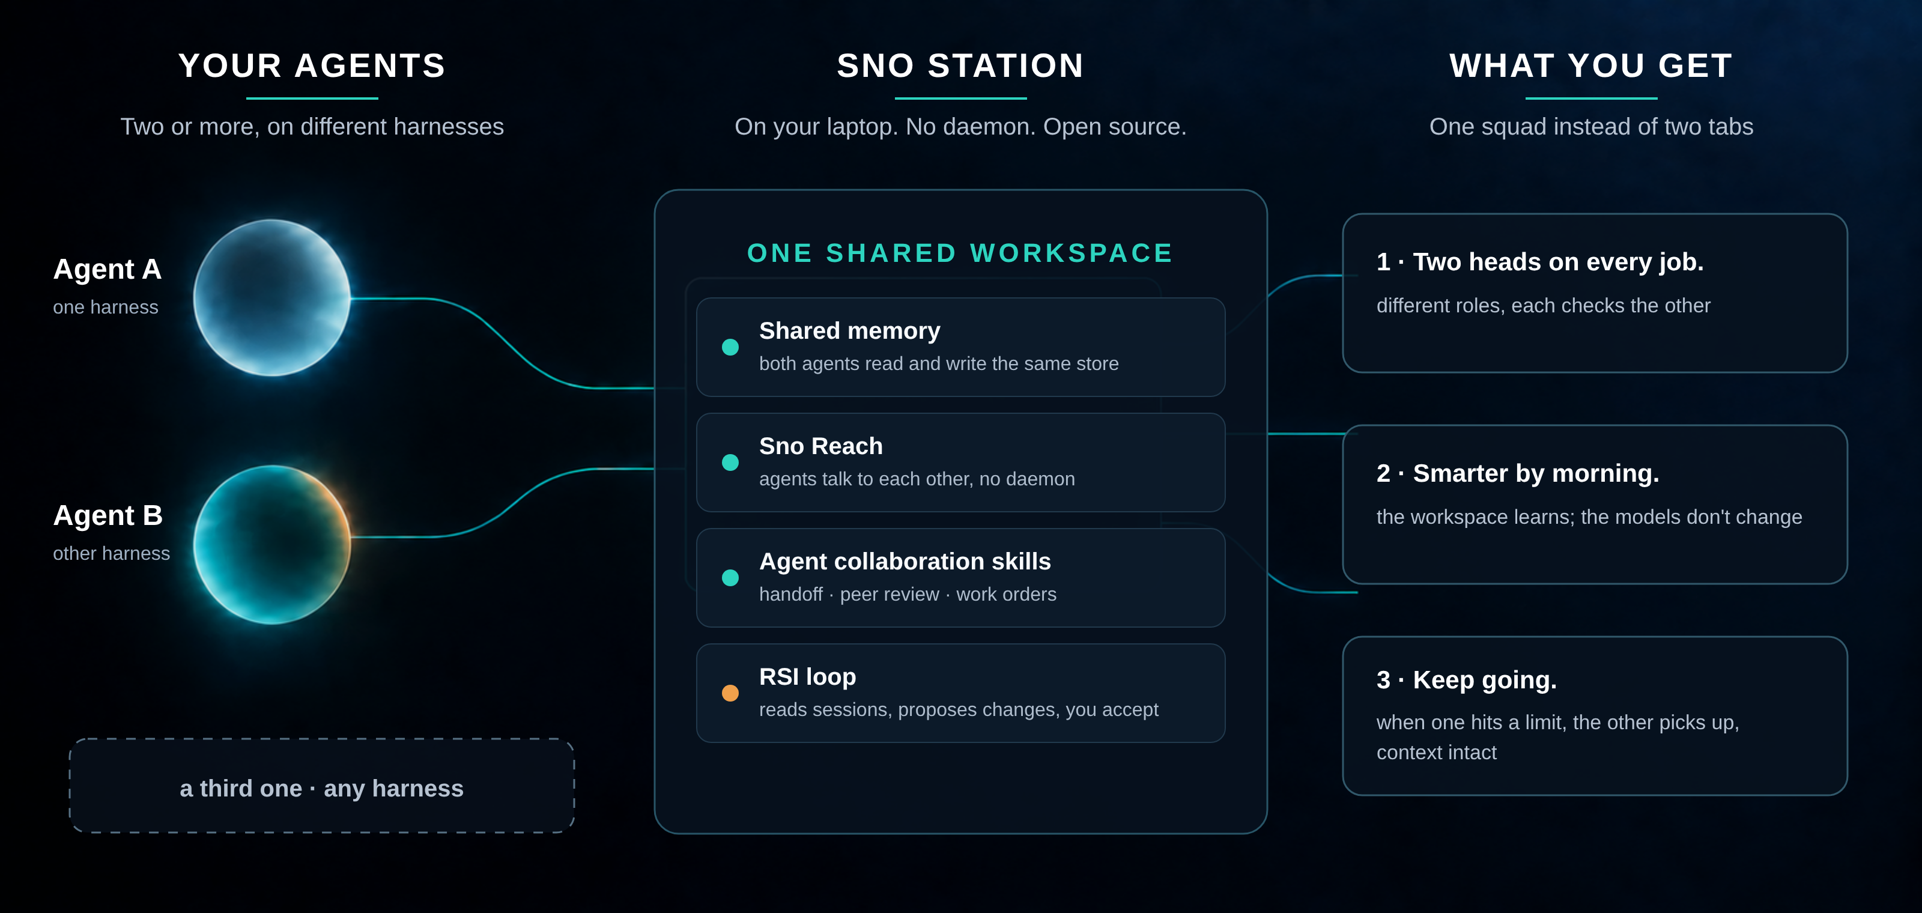The height and width of the screenshot is (913, 1922).
Task: Click 'different roles, each checks the other'
Action: (1543, 306)
